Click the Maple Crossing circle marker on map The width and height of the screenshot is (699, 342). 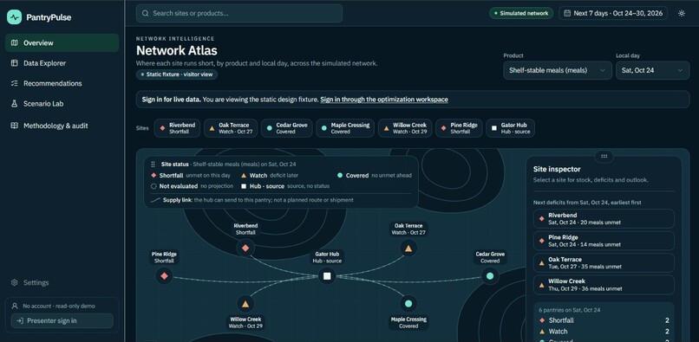click(x=408, y=304)
